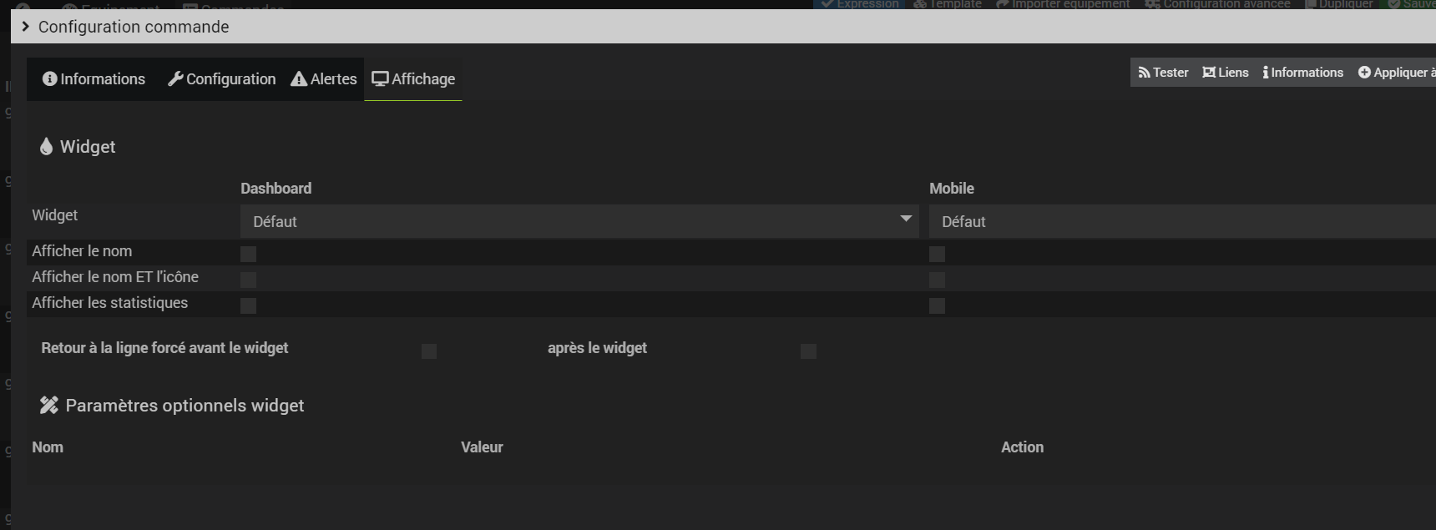Image resolution: width=1436 pixels, height=530 pixels.
Task: Click the info circle icon on Informations tab
Action: tap(50, 78)
